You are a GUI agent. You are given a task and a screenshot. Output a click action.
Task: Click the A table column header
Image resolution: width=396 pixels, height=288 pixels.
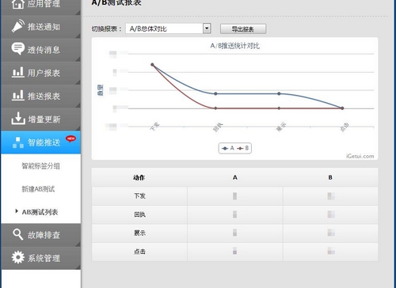pos(235,177)
